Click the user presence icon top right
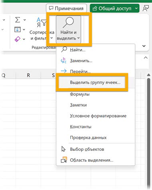Image resolution: width=152 pixels, height=190 pixels. point(146,8)
